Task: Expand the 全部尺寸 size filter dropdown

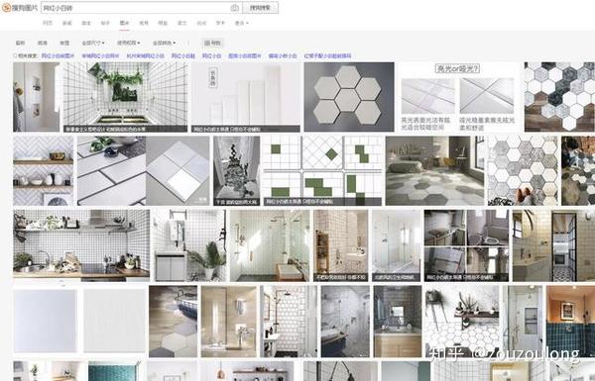Action: click(93, 44)
